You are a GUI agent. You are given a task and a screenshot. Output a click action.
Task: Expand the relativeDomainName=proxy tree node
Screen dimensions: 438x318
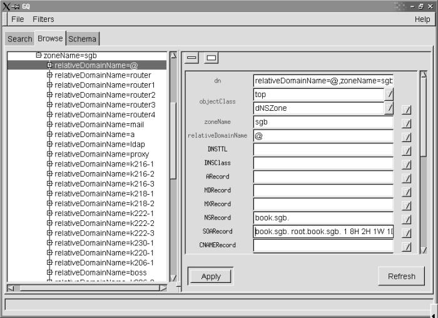[49, 154]
